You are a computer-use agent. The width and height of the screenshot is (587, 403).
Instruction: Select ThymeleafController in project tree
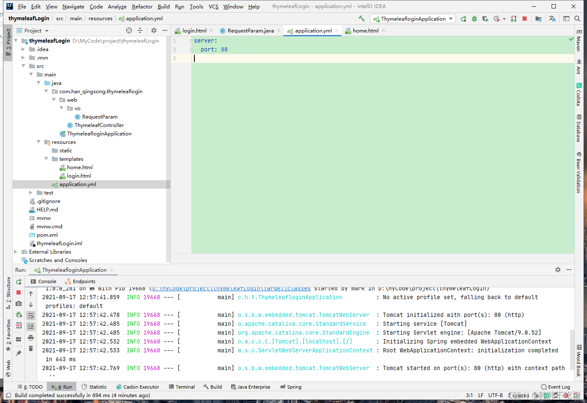tap(99, 125)
